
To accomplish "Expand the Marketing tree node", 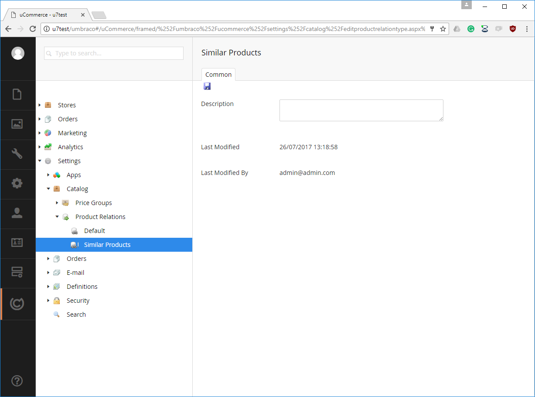I will tap(40, 133).
